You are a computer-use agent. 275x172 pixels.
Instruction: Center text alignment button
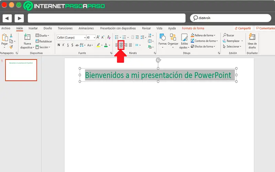click(121, 45)
